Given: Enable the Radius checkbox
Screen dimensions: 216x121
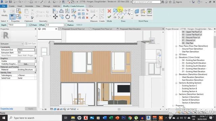Looking at the screenshot, I should [x=66, y=25].
